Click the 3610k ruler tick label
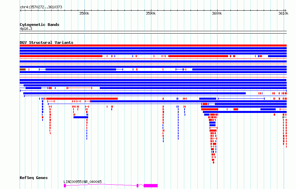Screen dimensions: 296x189 (283, 13)
